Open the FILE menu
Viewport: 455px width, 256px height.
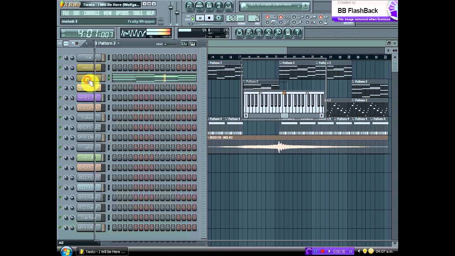pos(66,13)
